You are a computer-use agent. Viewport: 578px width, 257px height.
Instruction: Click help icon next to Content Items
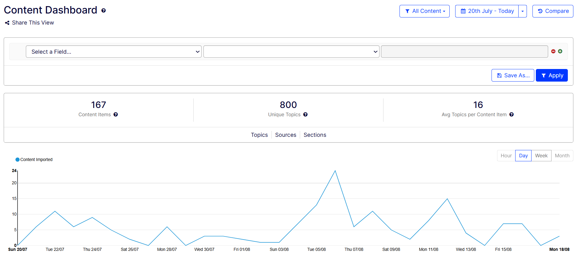pos(116,114)
